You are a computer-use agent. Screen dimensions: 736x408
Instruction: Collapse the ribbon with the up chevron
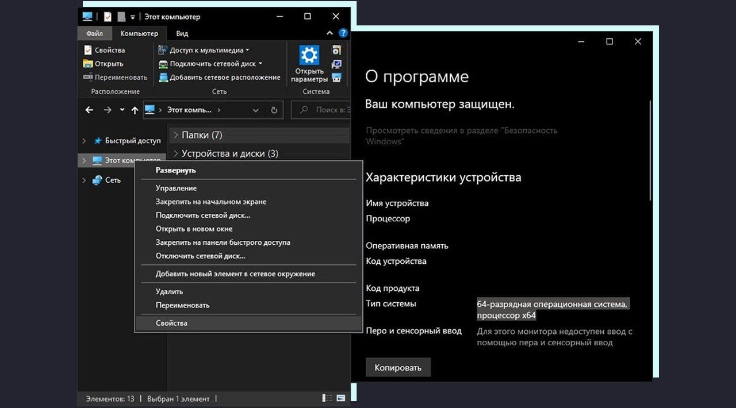coord(330,33)
